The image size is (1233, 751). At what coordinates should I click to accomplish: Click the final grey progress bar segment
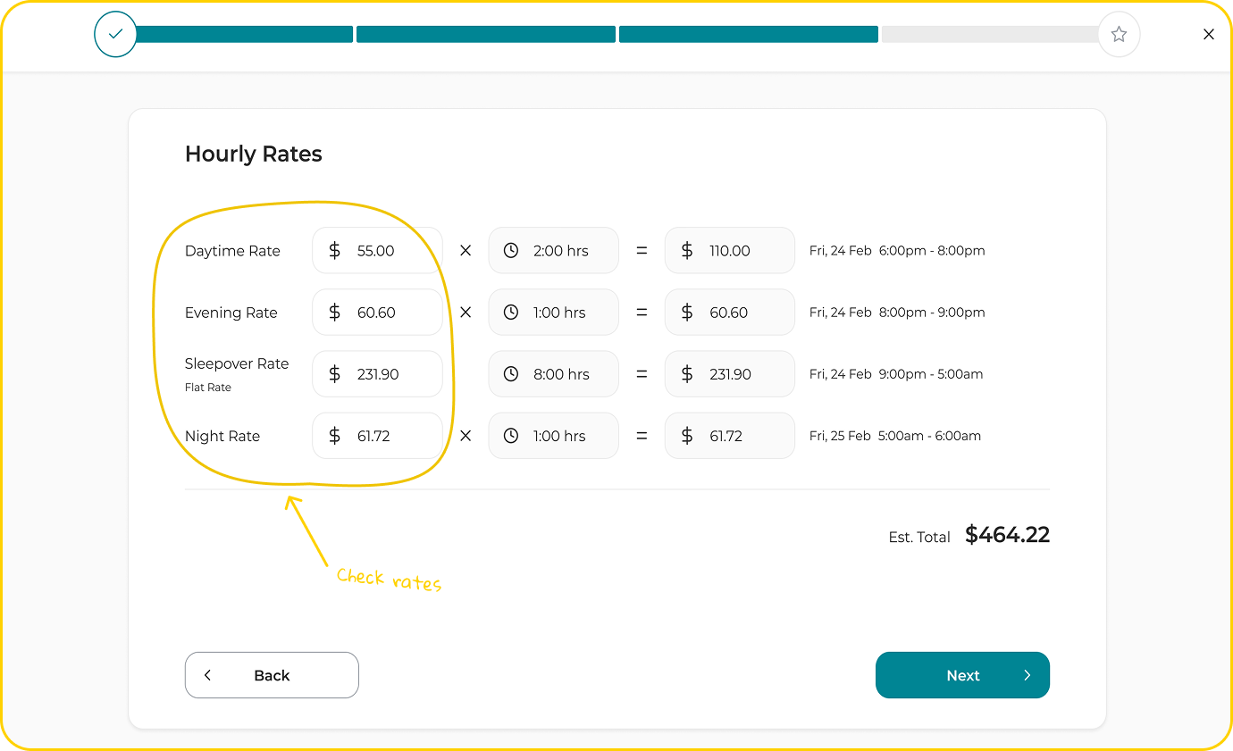coord(989,35)
